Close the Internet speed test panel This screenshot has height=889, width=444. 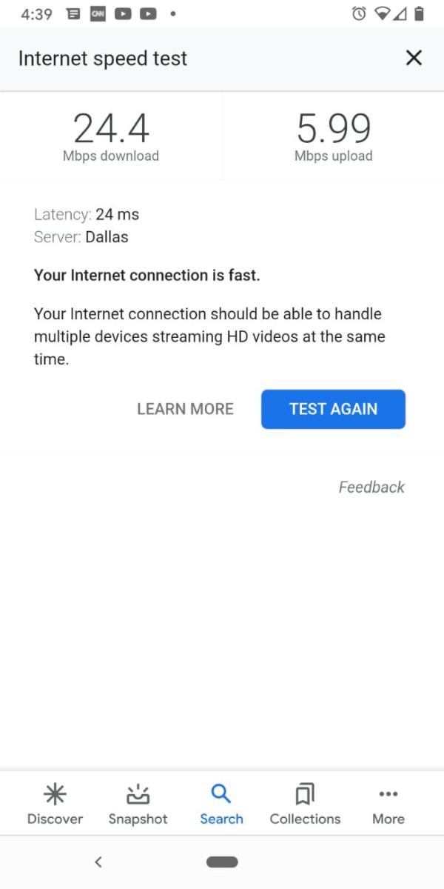[x=414, y=58]
